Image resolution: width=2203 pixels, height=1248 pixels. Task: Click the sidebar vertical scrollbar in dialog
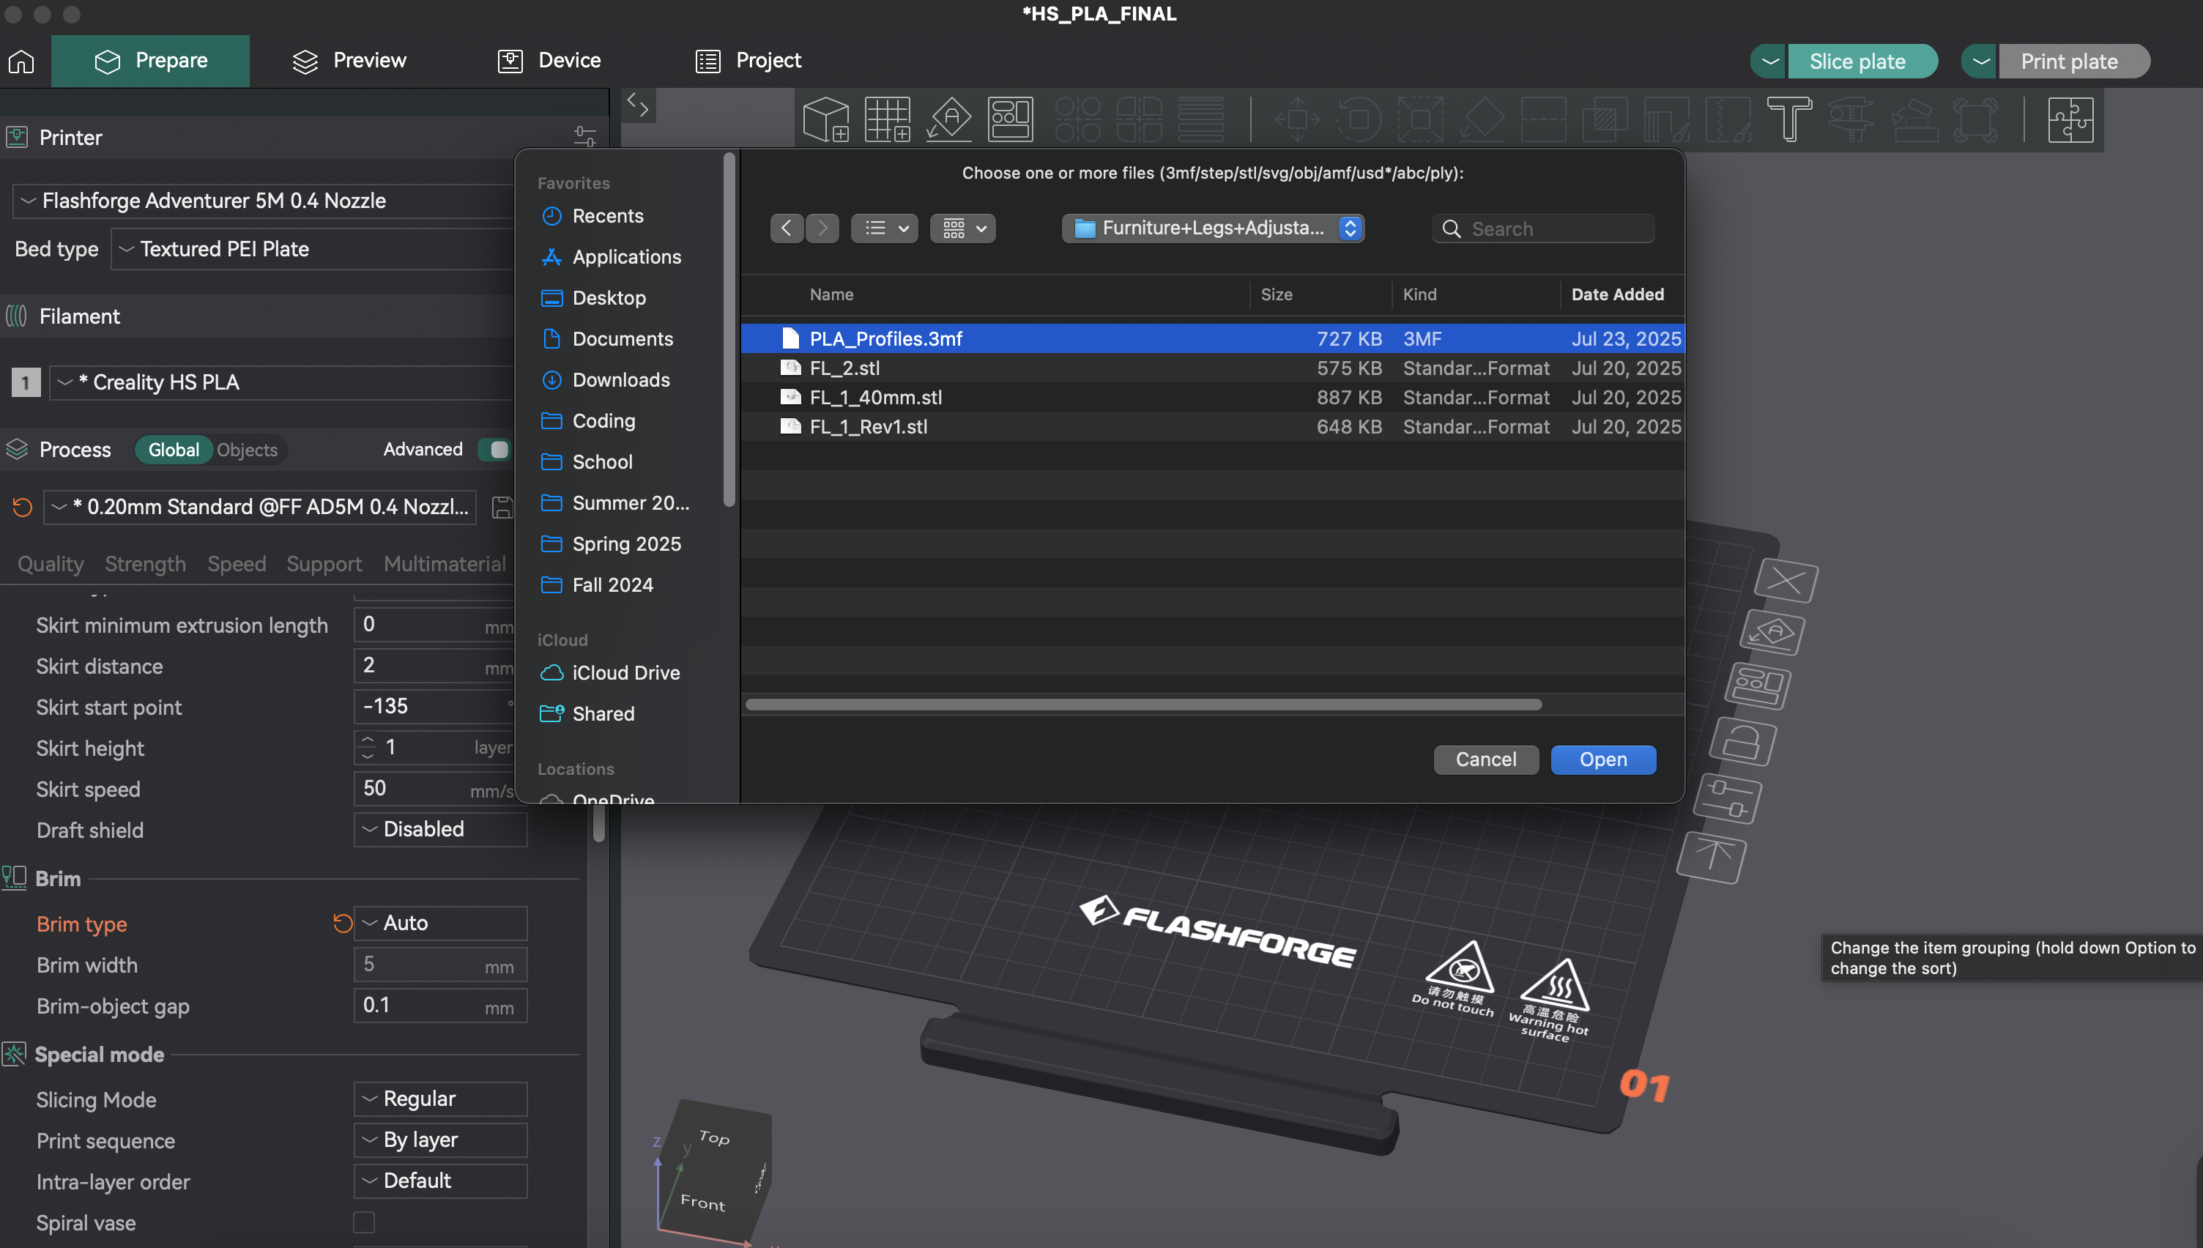tap(728, 330)
